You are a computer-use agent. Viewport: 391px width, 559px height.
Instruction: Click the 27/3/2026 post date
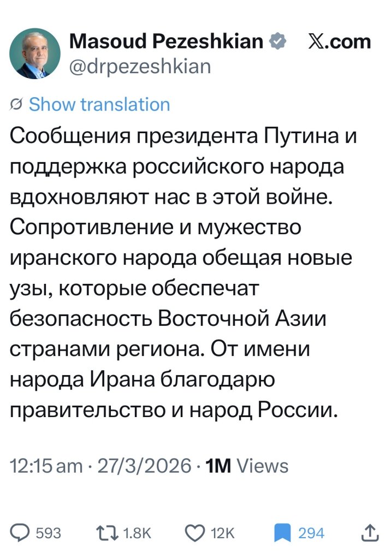pyautogui.click(x=144, y=466)
